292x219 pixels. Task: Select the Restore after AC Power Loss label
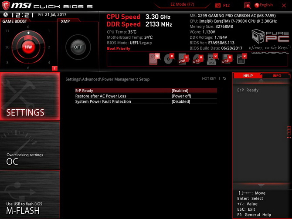tap(101, 96)
